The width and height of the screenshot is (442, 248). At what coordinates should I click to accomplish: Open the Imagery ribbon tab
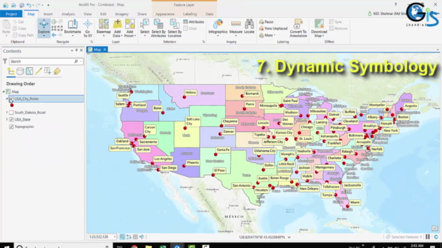coord(122,14)
